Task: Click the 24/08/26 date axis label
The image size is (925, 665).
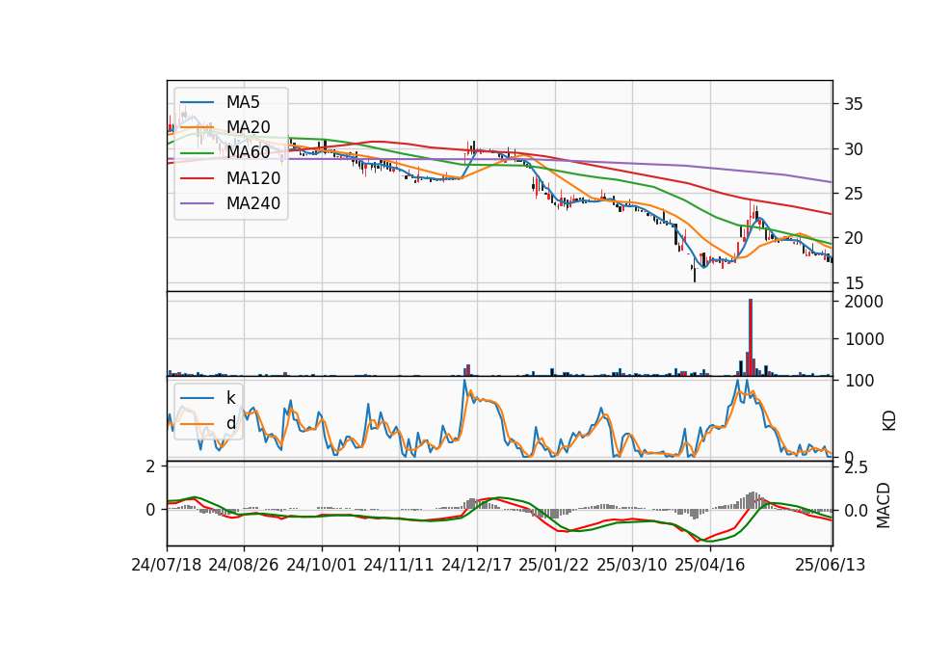Action: pos(244,565)
